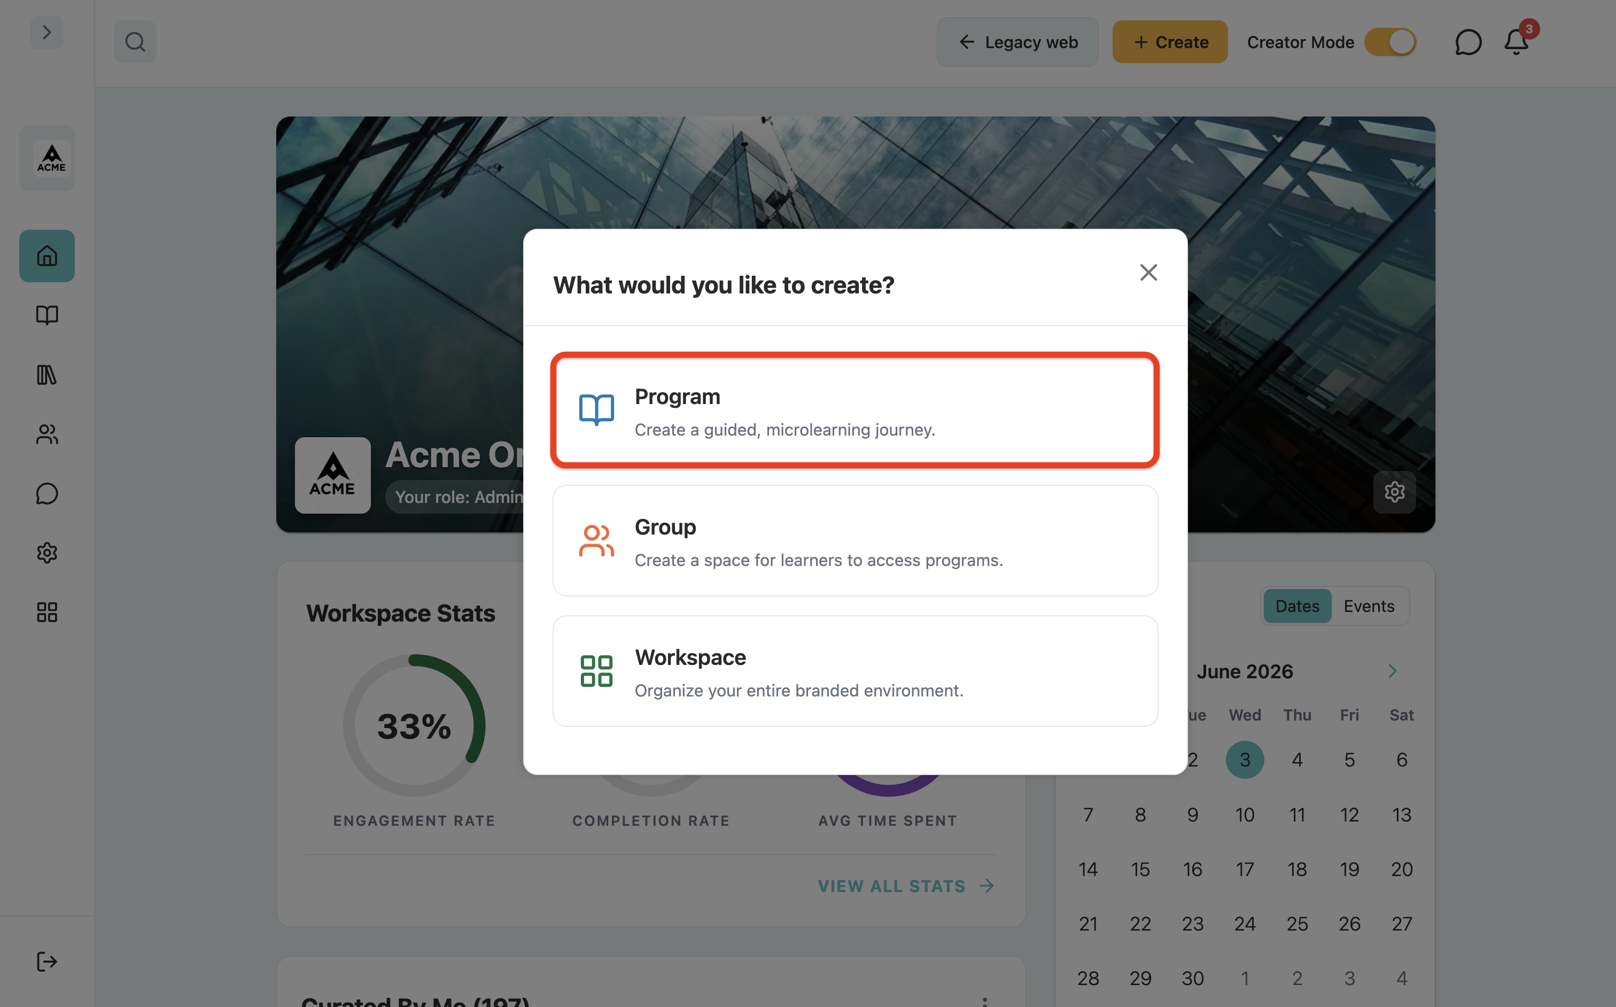Viewport: 1616px width, 1007px height.
Task: Open the notifications bell
Action: tap(1517, 42)
